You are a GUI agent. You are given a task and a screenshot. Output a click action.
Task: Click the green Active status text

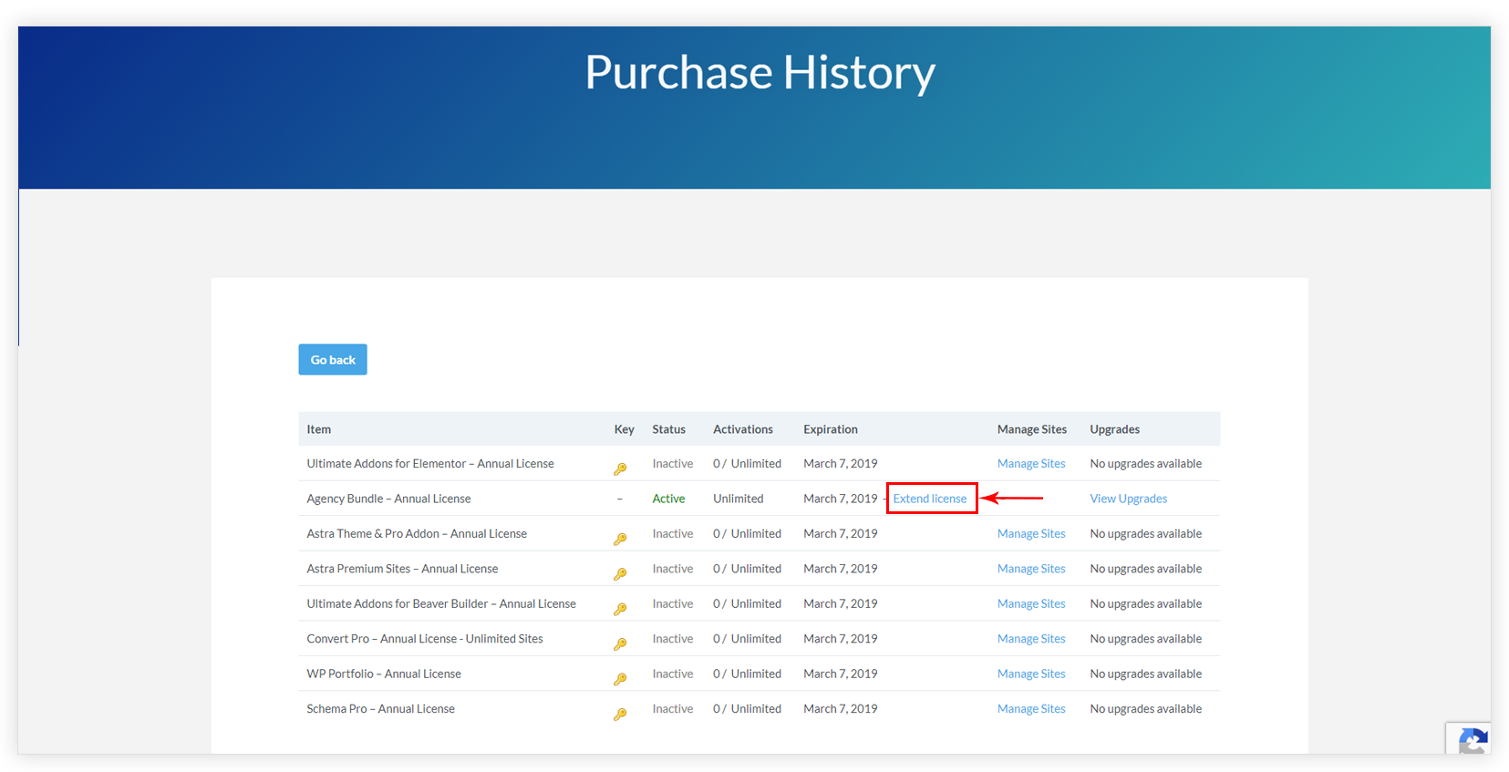[x=668, y=499]
